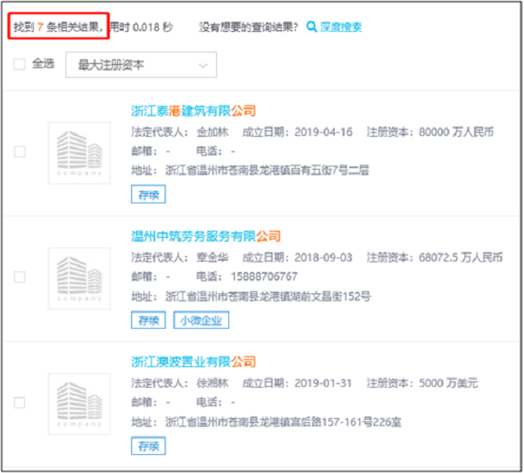Open the 深度搜索 deep search link
Image resolution: width=524 pixels, height=473 pixels.
(x=340, y=27)
